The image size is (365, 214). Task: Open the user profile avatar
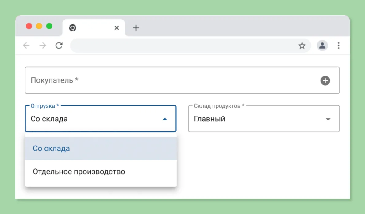tap(322, 46)
